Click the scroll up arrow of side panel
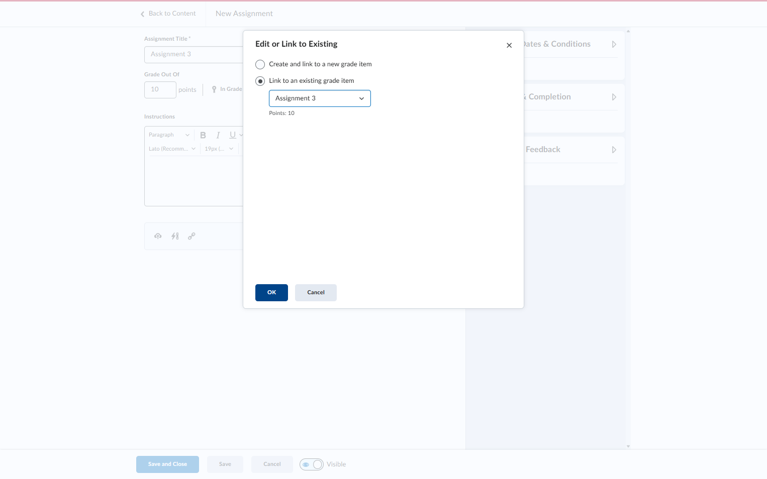This screenshot has width=767, height=479. (x=628, y=31)
